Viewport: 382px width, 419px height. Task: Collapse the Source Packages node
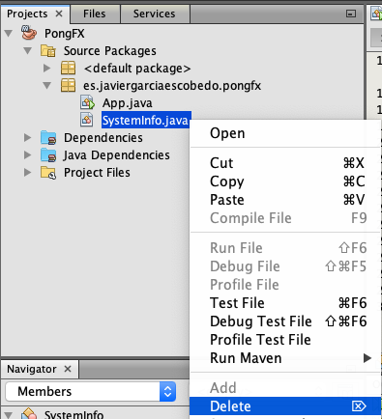(x=28, y=50)
